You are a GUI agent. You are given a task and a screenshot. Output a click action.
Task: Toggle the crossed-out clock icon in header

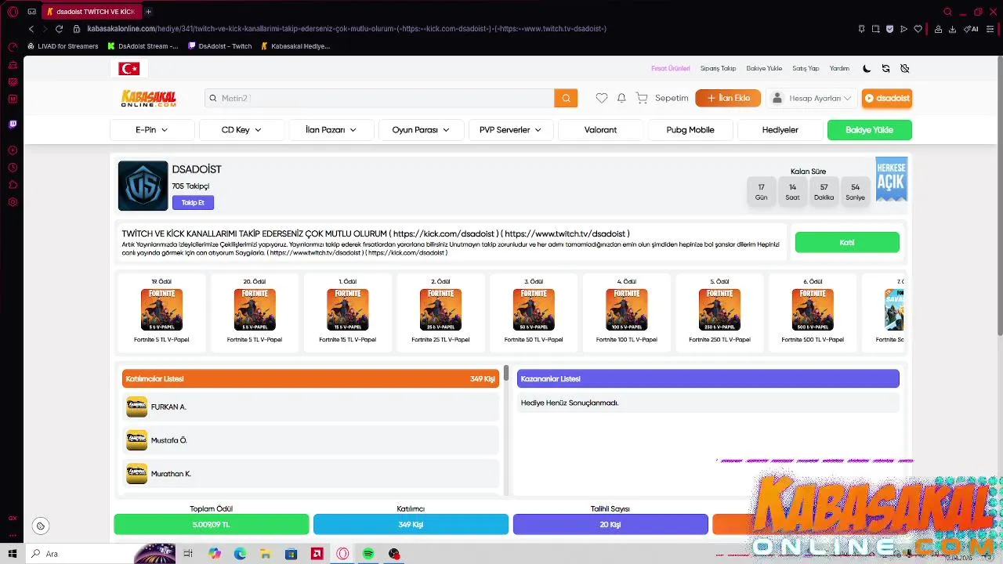(x=904, y=68)
